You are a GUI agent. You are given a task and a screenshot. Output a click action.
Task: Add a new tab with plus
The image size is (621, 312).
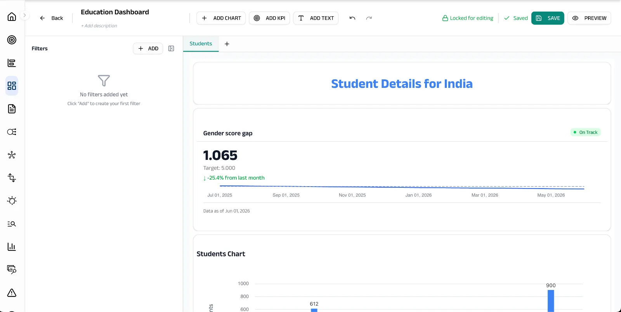[x=227, y=44]
